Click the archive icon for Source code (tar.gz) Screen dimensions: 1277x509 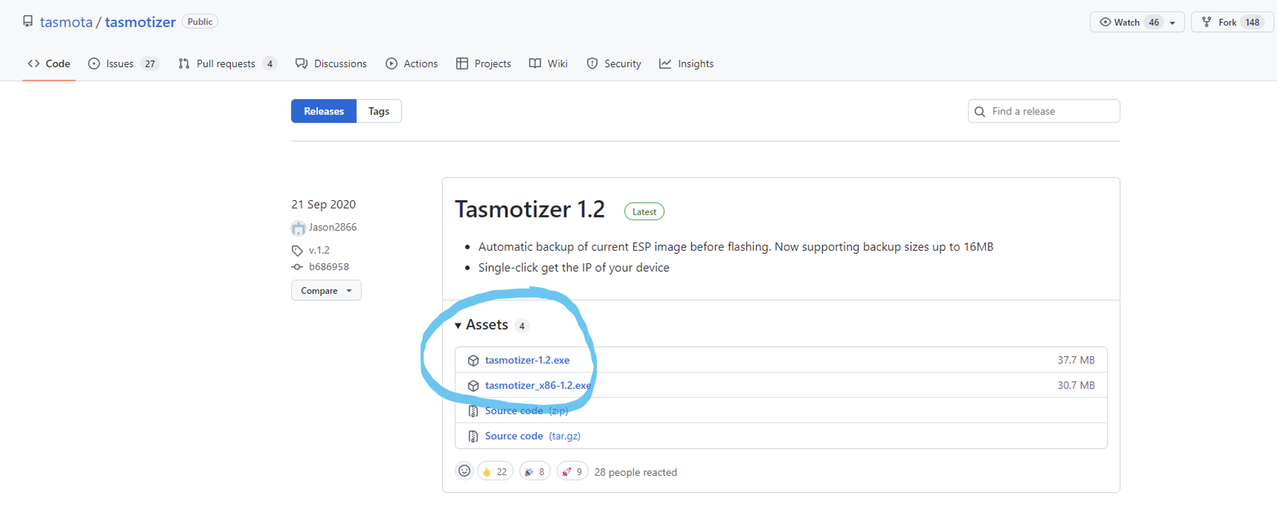[x=473, y=436]
